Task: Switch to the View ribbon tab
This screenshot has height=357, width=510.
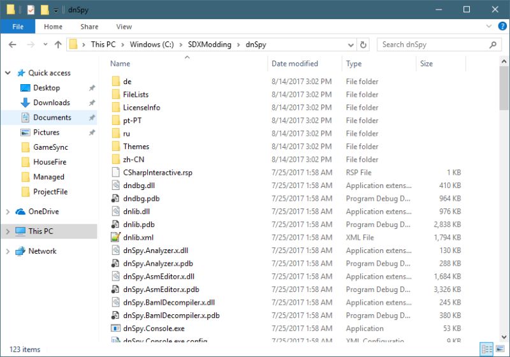Action: 124,27
